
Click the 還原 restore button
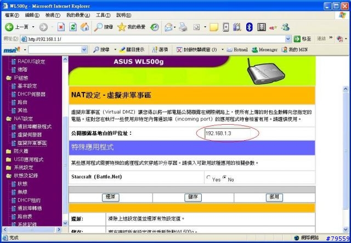(x=111, y=198)
